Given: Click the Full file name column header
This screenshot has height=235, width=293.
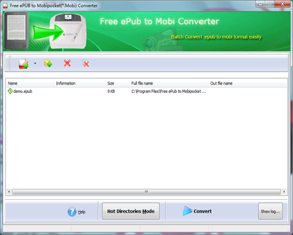Looking at the screenshot, I should [169, 83].
